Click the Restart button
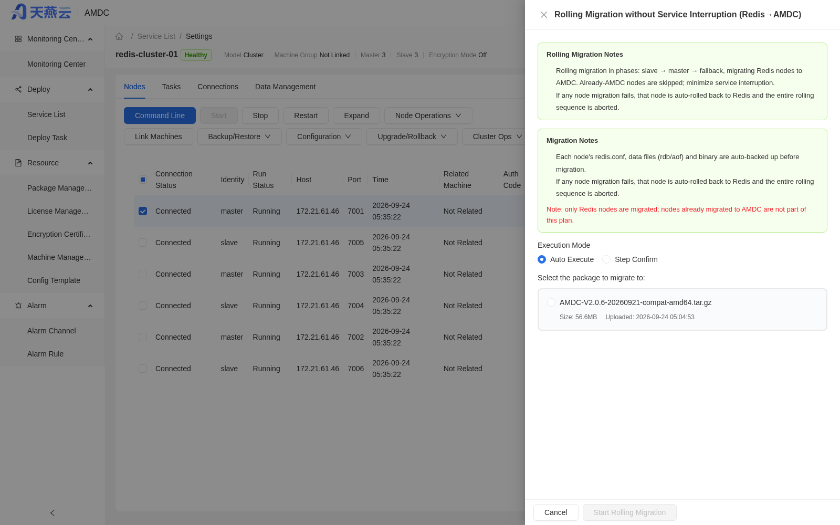The width and height of the screenshot is (840, 525). pyautogui.click(x=306, y=115)
